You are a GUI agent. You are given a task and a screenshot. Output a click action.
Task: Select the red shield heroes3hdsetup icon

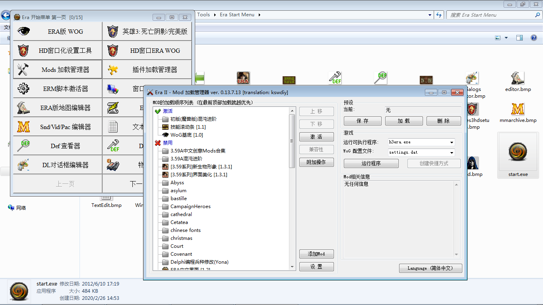[x=472, y=109]
